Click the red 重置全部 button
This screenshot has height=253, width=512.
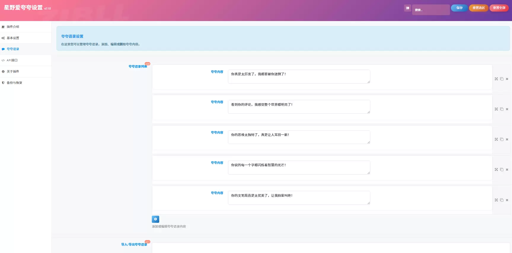tap(499, 8)
